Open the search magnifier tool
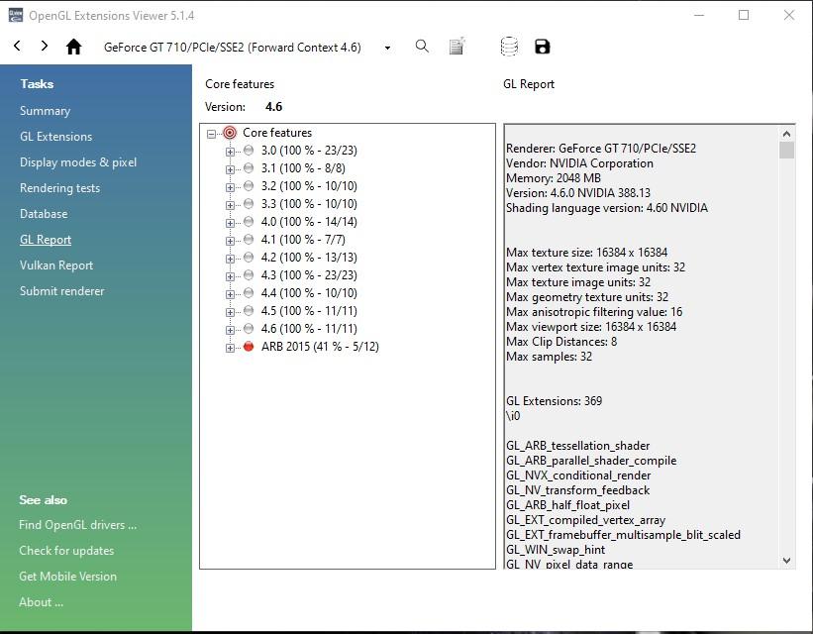 coord(422,47)
